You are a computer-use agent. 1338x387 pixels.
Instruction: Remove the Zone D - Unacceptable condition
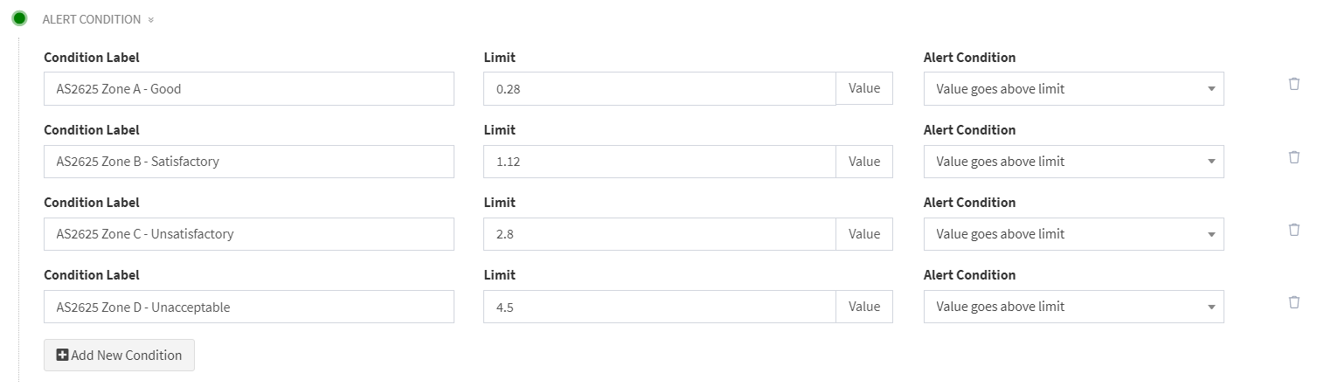[x=1294, y=301]
